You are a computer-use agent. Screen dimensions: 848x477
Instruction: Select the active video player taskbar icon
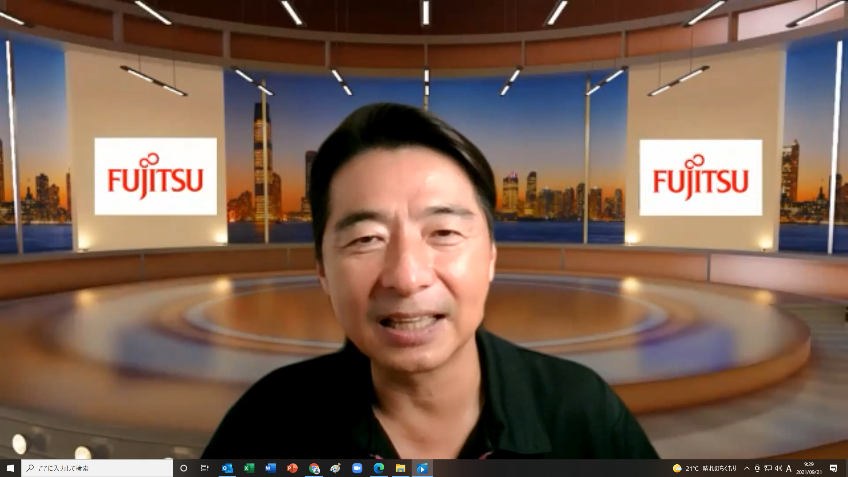pyautogui.click(x=422, y=468)
